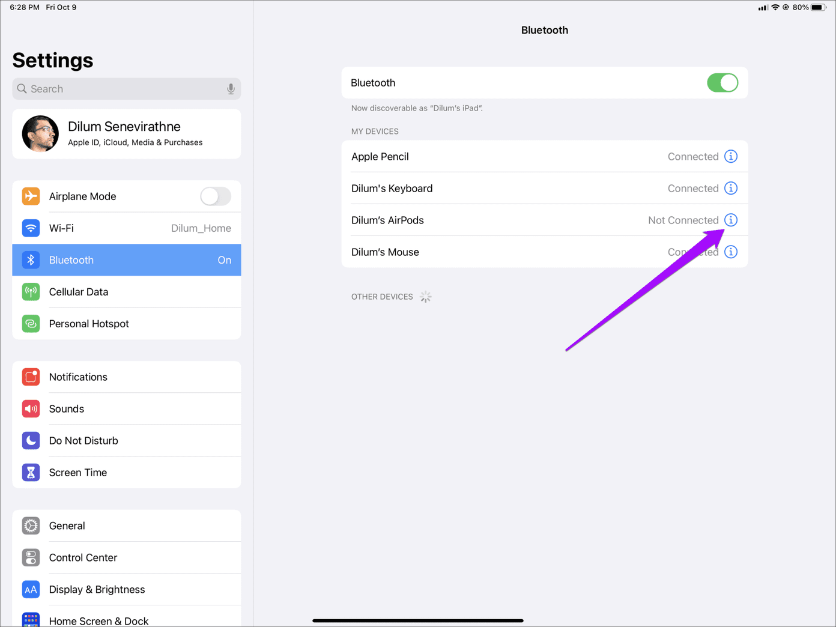Select Bluetooth in the sidebar
836x627 pixels.
click(x=127, y=260)
